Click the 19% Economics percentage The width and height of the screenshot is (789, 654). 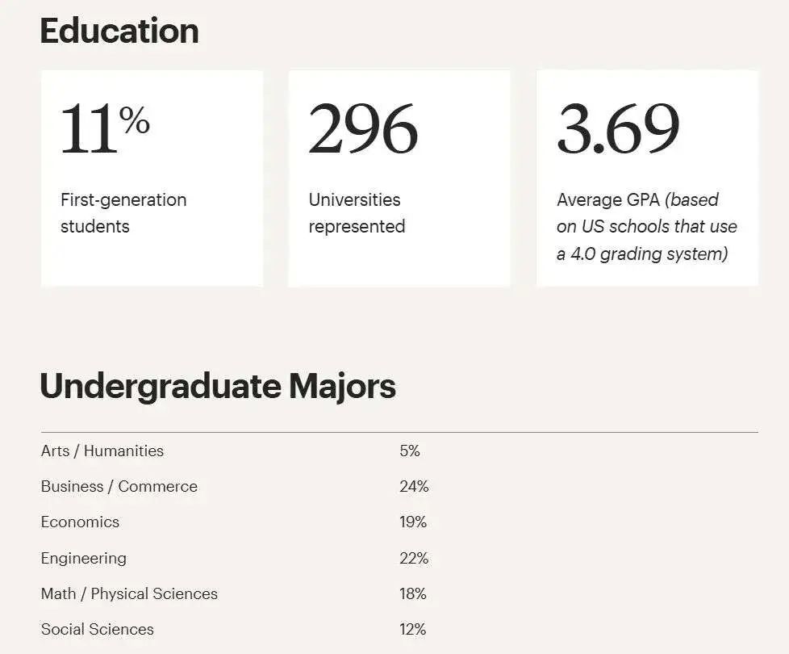click(x=413, y=522)
